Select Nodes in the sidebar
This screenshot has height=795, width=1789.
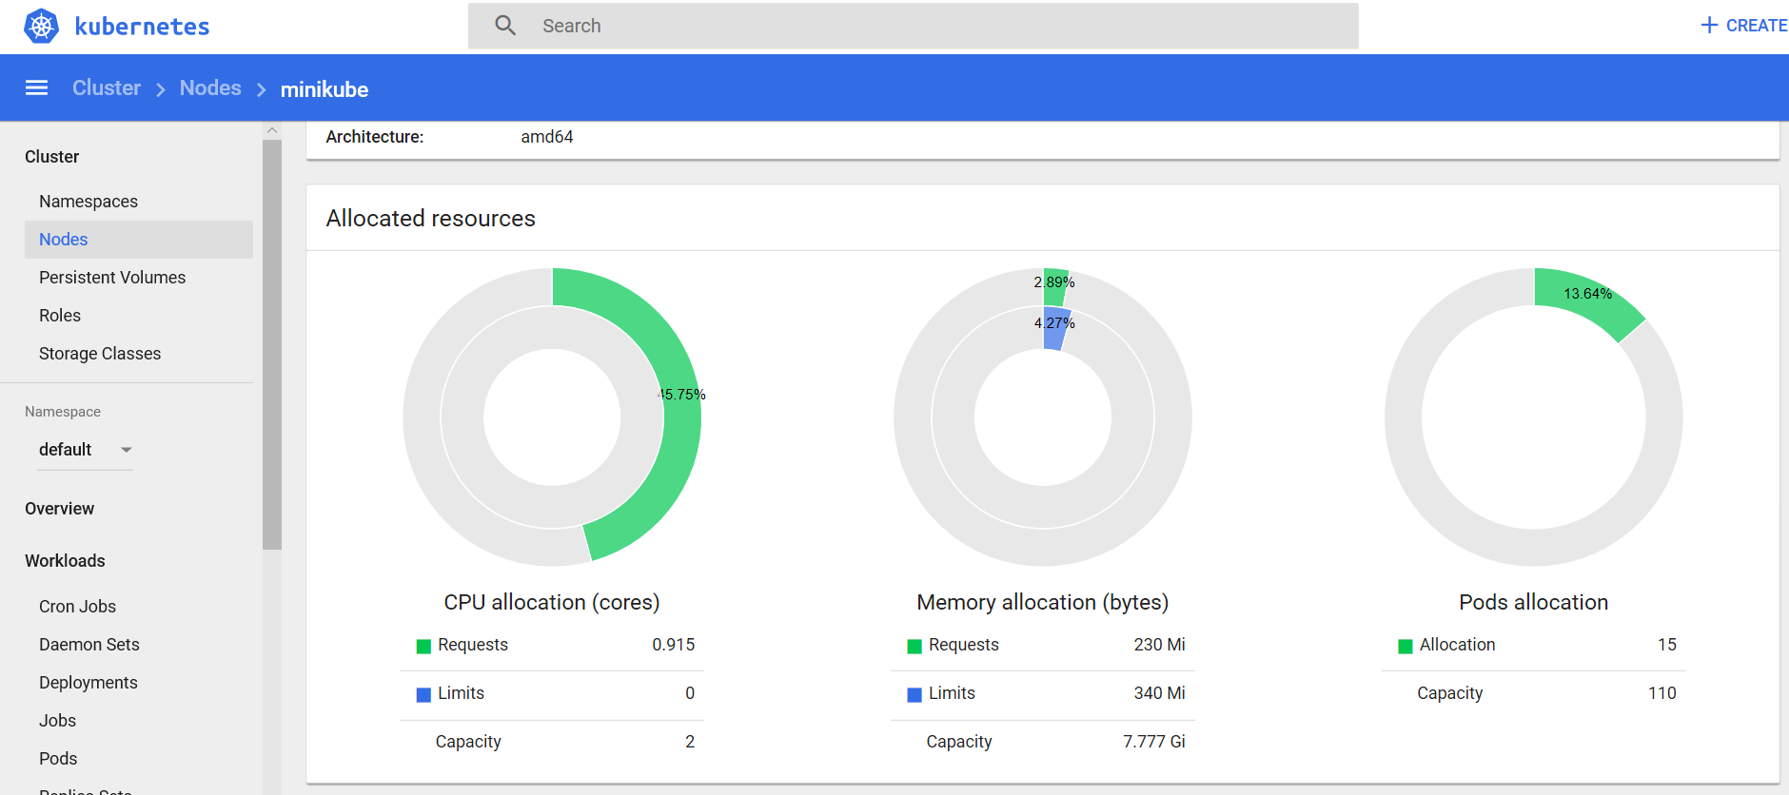point(139,240)
